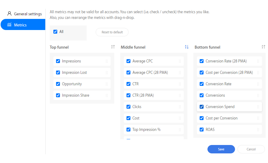Toggle the plain Cost per Conversion checkbox
The image size is (268, 163).
click(x=201, y=118)
